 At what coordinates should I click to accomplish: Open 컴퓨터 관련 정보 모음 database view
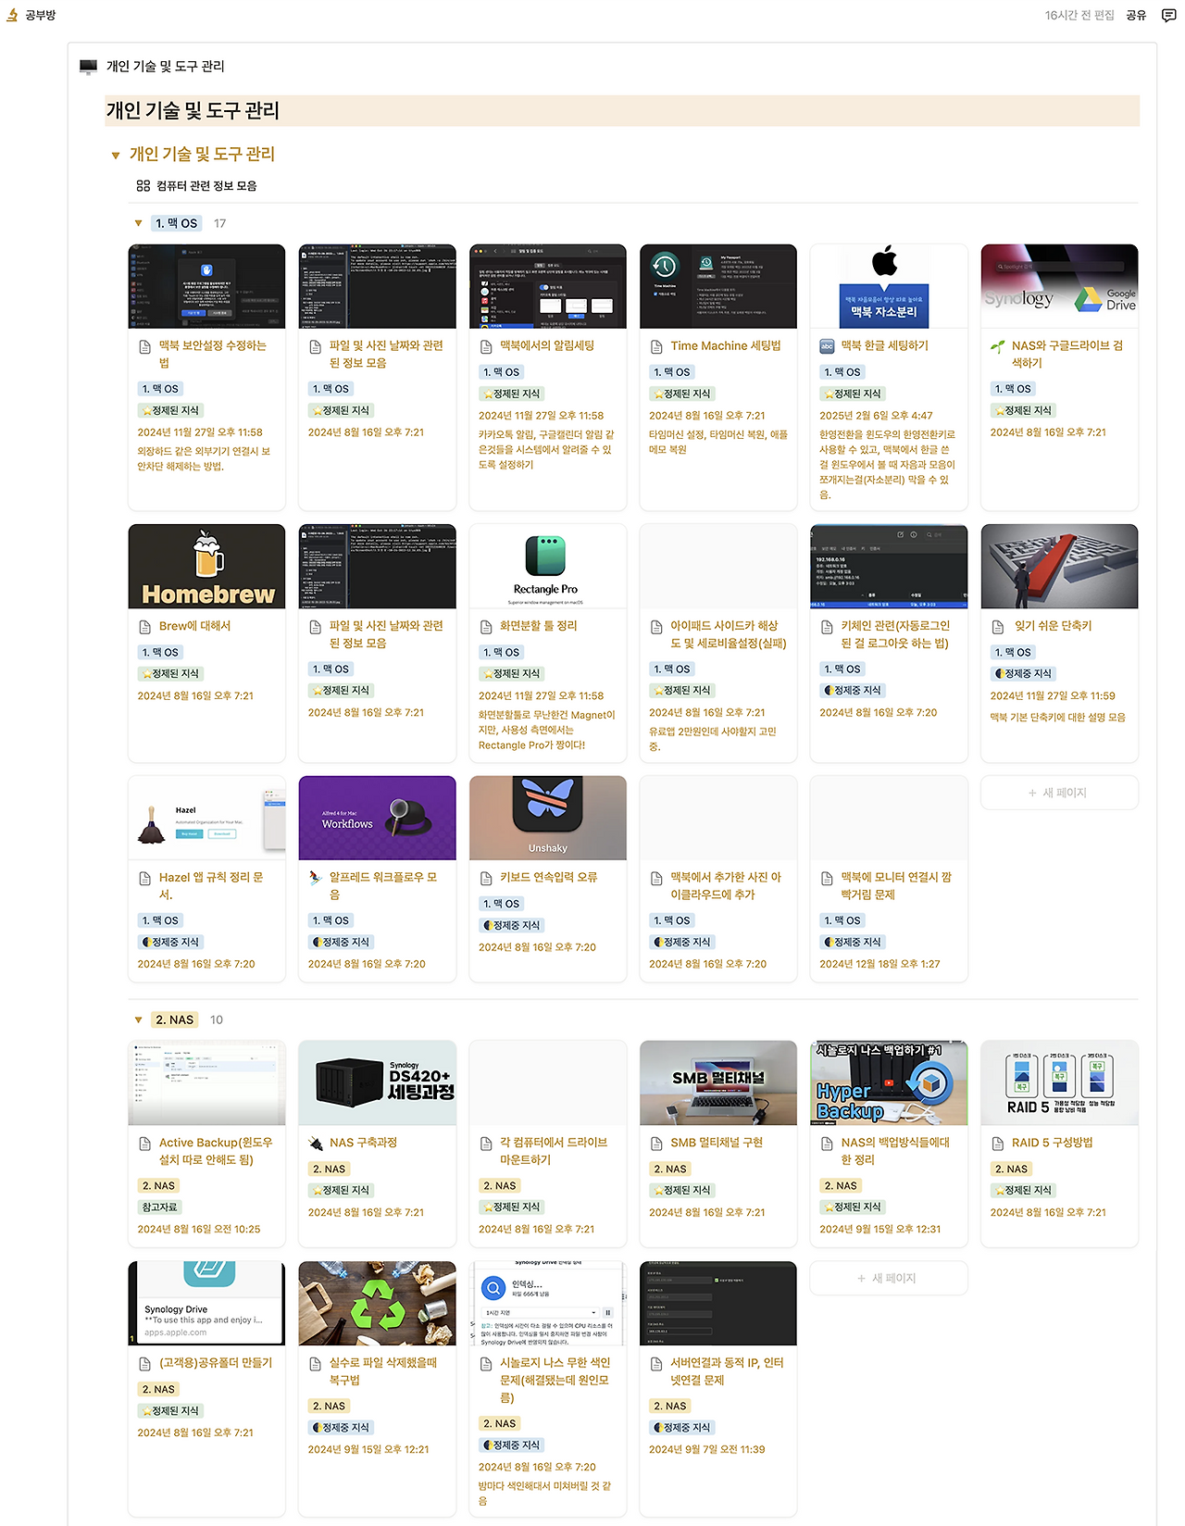pos(206,185)
